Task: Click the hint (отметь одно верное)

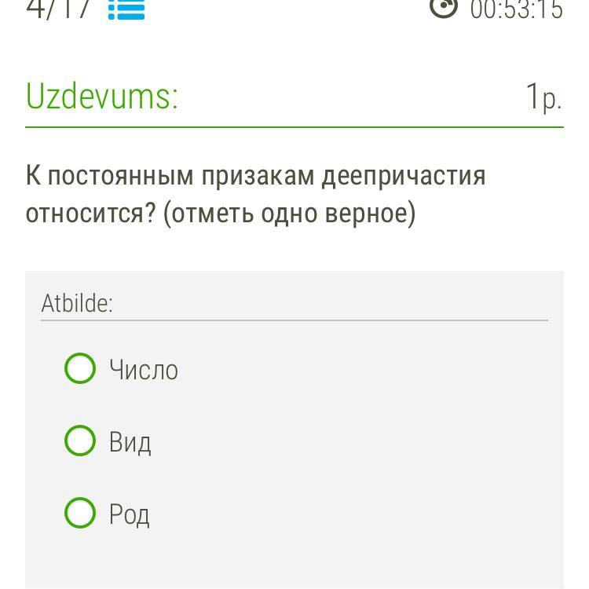Action: [289, 214]
